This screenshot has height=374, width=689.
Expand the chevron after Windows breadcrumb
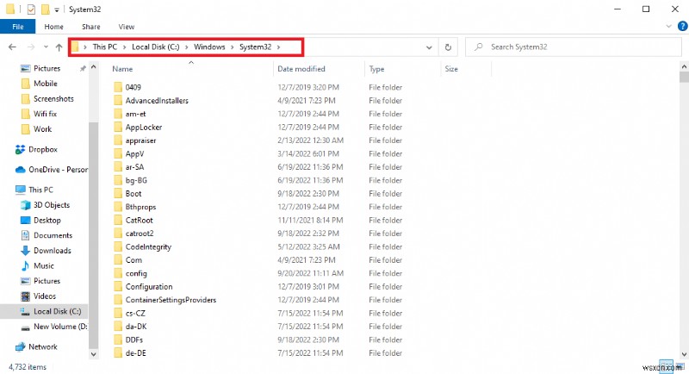[232, 47]
